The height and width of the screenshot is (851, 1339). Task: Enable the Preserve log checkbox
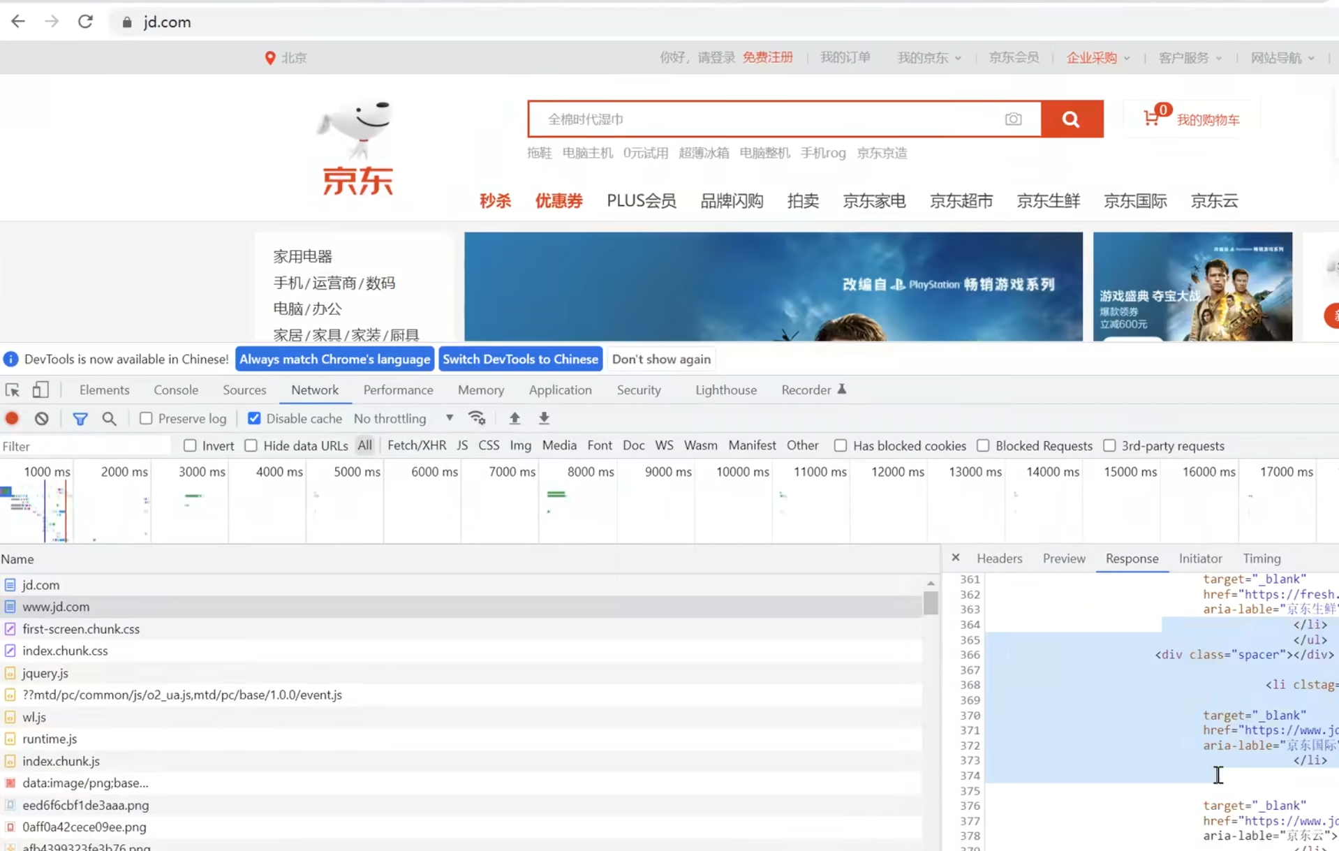(146, 418)
